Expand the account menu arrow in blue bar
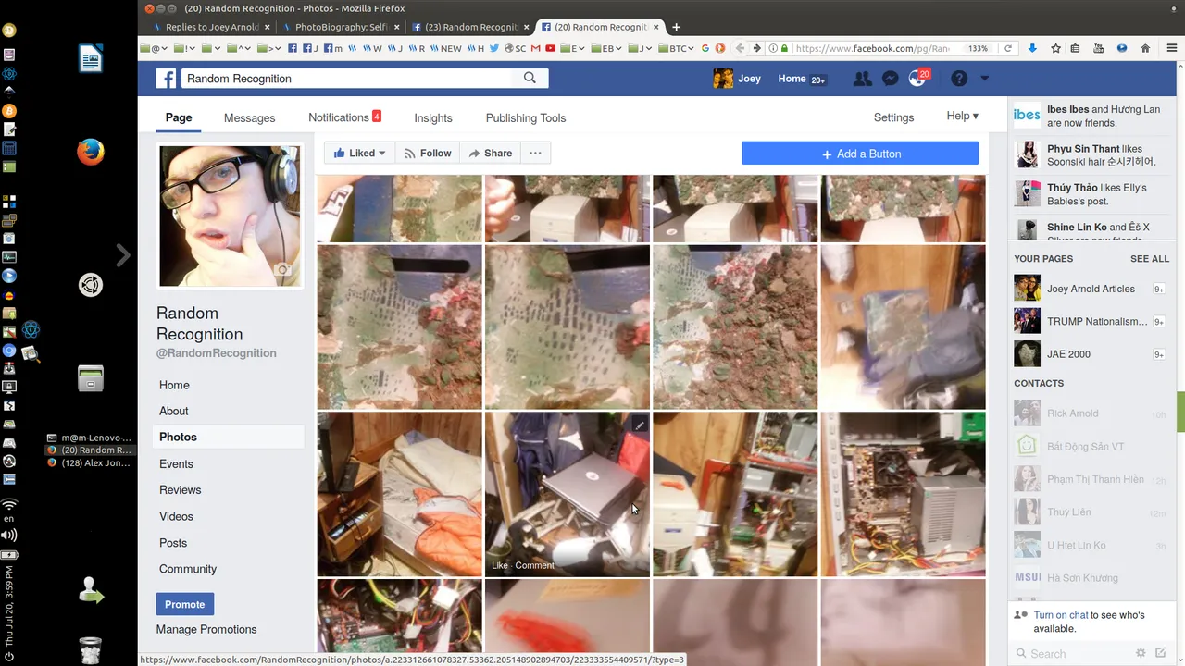Viewport: 1185px width, 666px height. click(985, 79)
